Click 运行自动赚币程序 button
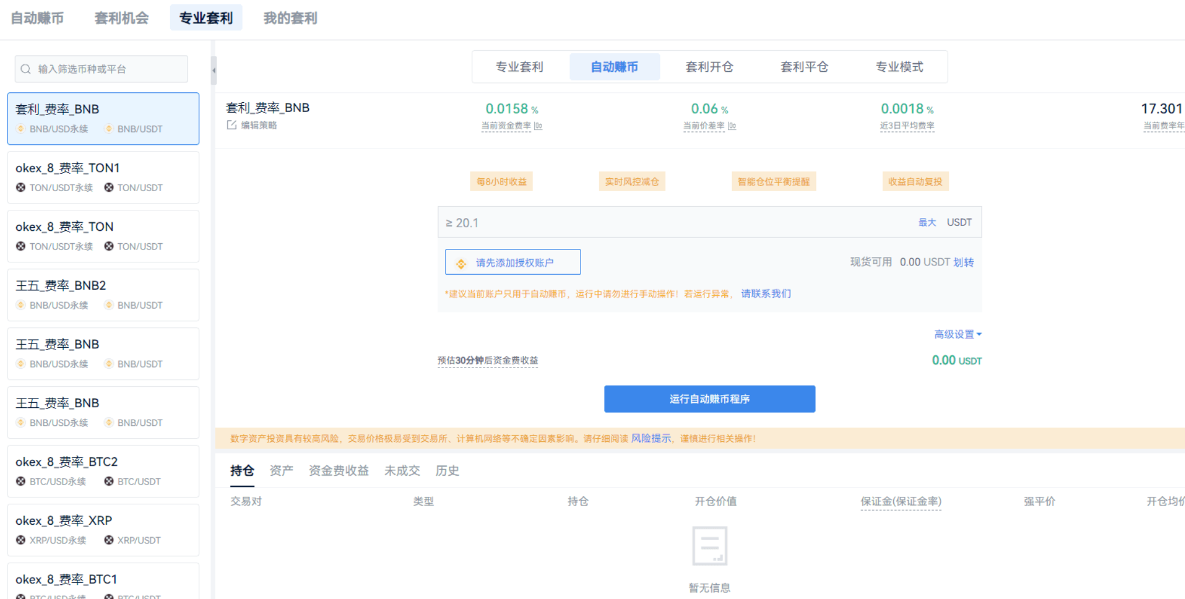The height and width of the screenshot is (599, 1185). coord(710,399)
